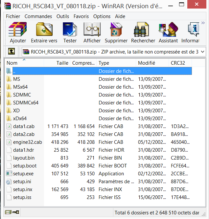Click the Ajouter toolbar icon
The width and height of the screenshot is (209, 219).
pyautogui.click(x=18, y=29)
